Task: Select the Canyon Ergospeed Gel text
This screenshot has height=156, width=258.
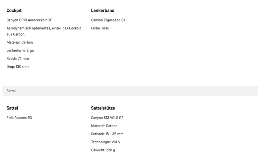Action: coord(109,20)
